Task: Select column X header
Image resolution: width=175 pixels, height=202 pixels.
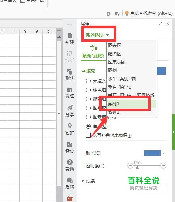Action: point(48,31)
